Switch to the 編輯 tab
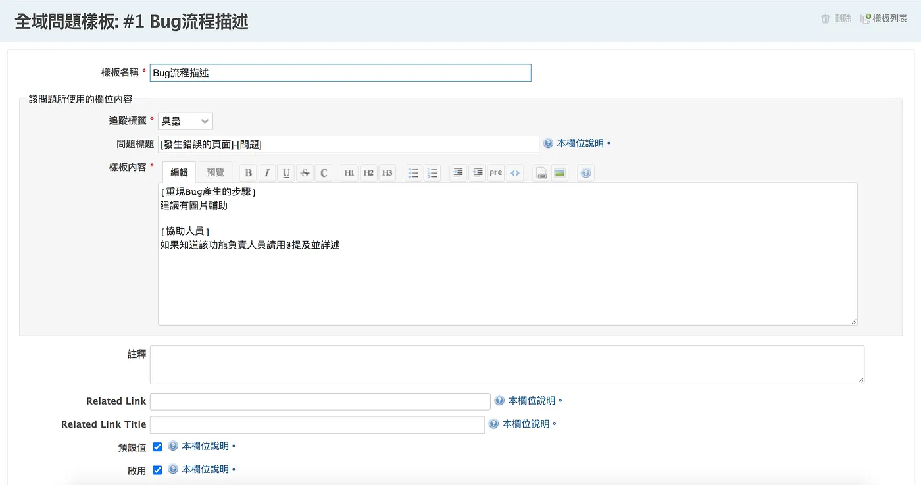This screenshot has height=485, width=921. pyautogui.click(x=179, y=172)
